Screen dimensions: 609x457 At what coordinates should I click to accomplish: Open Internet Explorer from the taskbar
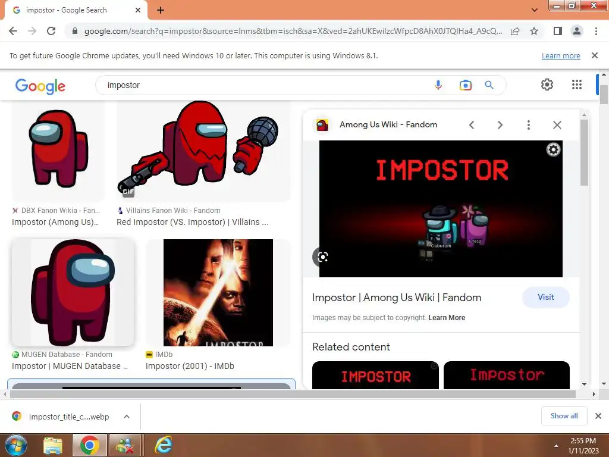pos(164,445)
